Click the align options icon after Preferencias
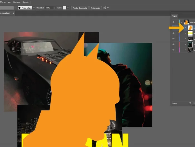 (105, 8)
